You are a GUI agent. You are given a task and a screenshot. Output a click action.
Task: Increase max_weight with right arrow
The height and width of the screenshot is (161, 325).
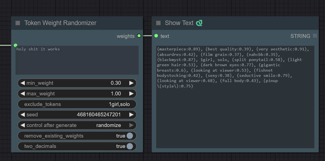click(132, 93)
